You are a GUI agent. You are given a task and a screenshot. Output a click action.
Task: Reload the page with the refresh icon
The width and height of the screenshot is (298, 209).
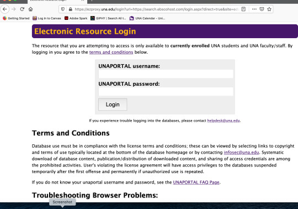pos(22,9)
